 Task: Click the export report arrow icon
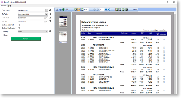[60, 10]
